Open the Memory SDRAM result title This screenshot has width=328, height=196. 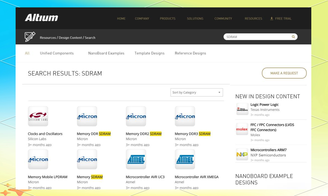[x=90, y=177]
